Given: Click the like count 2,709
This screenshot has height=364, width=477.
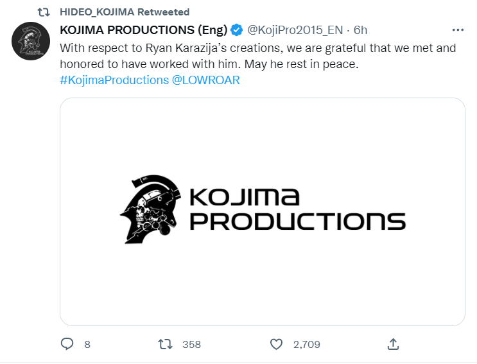Looking at the screenshot, I should (x=307, y=345).
